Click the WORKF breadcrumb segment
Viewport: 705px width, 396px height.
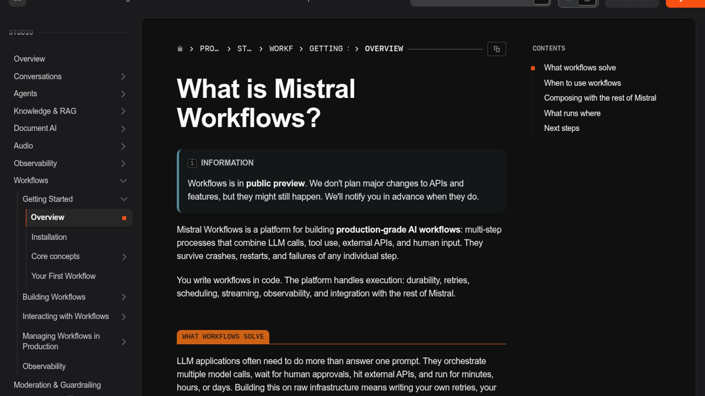point(281,49)
